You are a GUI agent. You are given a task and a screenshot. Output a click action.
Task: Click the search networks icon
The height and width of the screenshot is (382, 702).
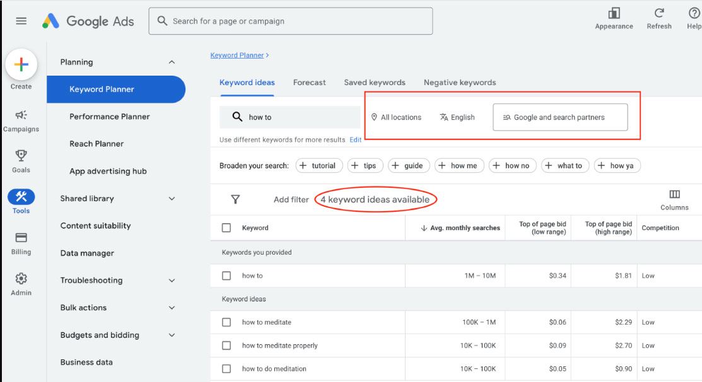point(506,117)
